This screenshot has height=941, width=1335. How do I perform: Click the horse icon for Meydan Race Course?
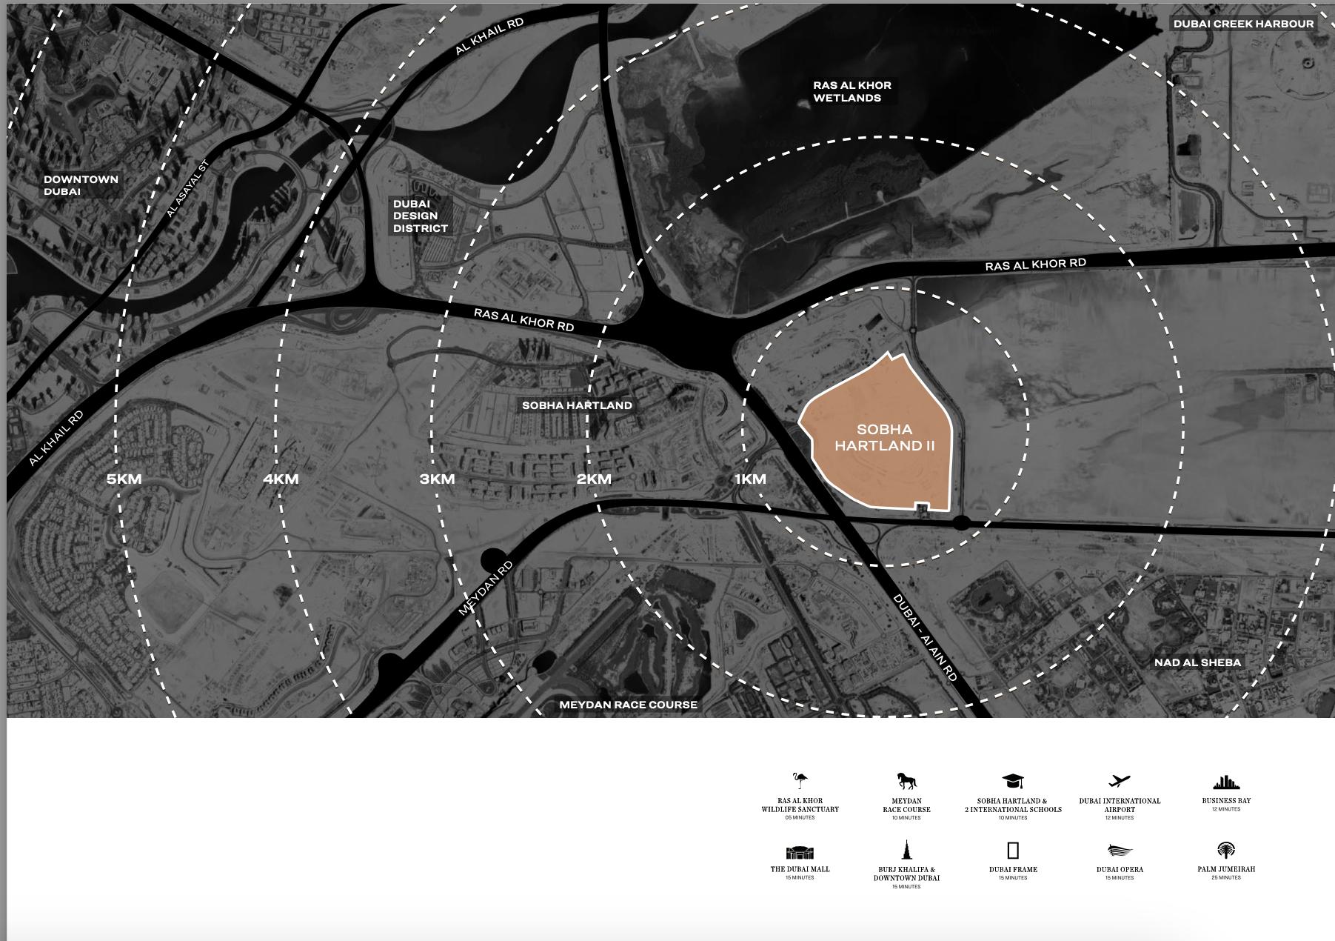point(906,781)
